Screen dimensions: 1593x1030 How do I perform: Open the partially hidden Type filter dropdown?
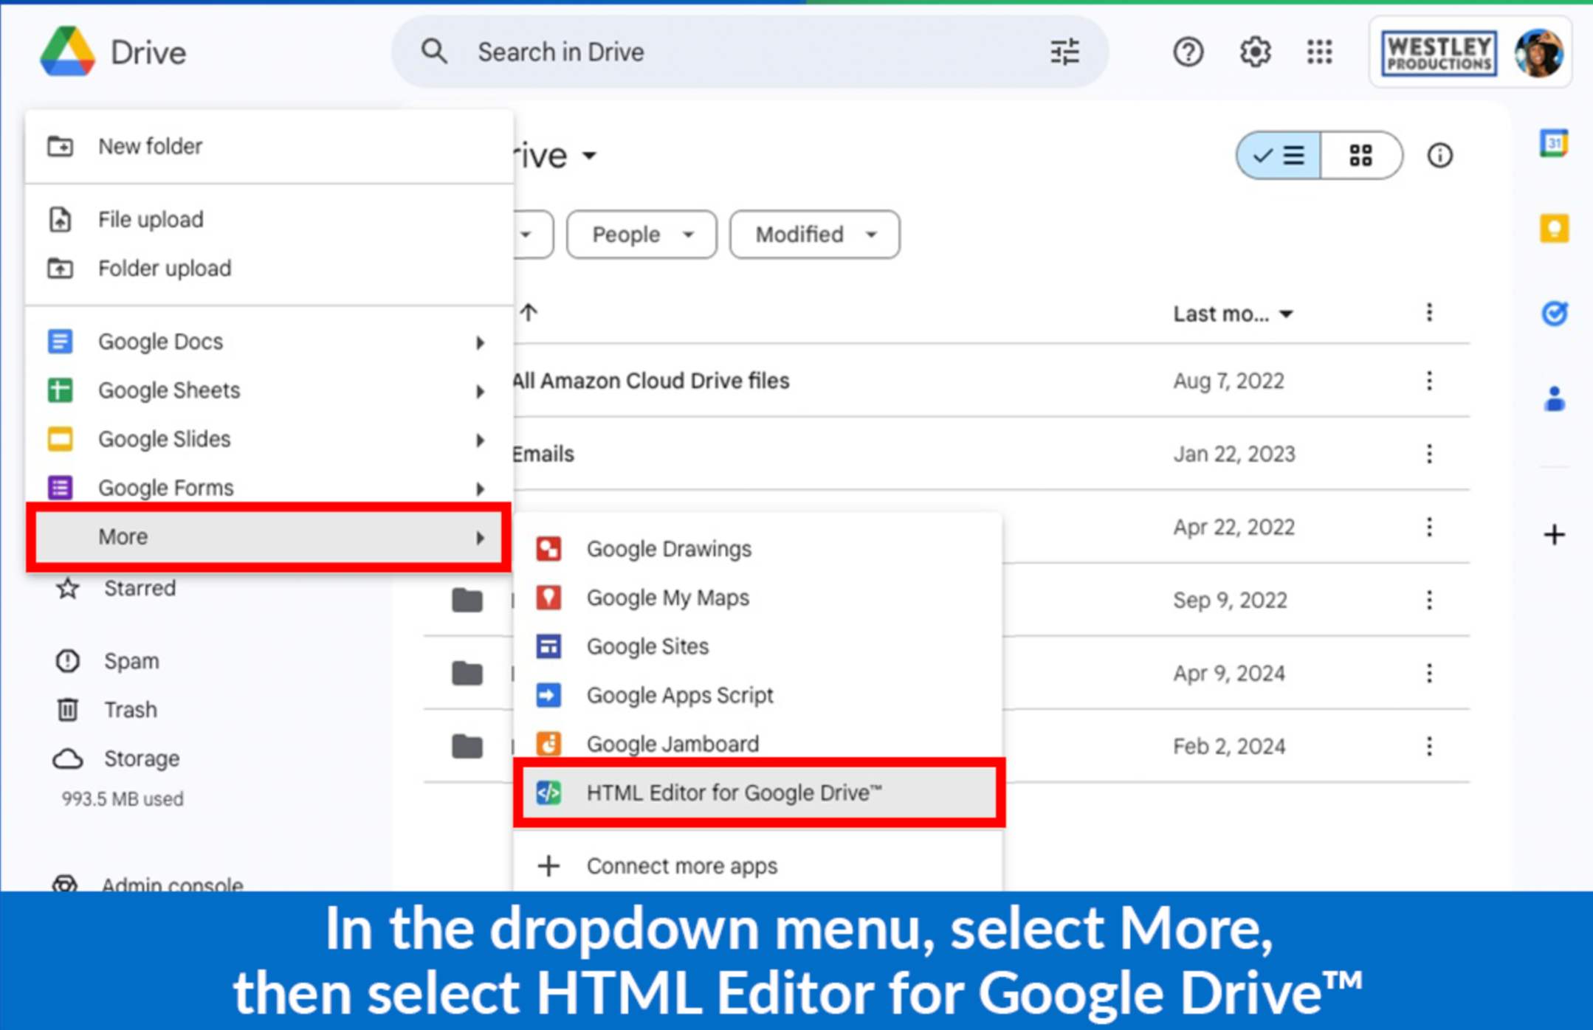click(x=533, y=235)
